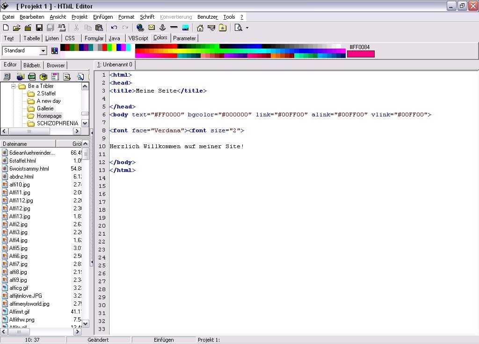Select file 6staffel.html in the list
Image resolution: width=479 pixels, height=344 pixels.
pos(22,161)
